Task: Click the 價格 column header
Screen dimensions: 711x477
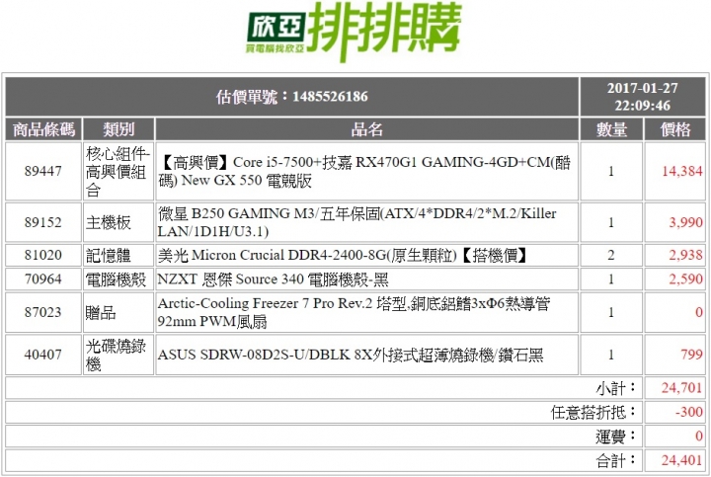Action: [x=675, y=129]
